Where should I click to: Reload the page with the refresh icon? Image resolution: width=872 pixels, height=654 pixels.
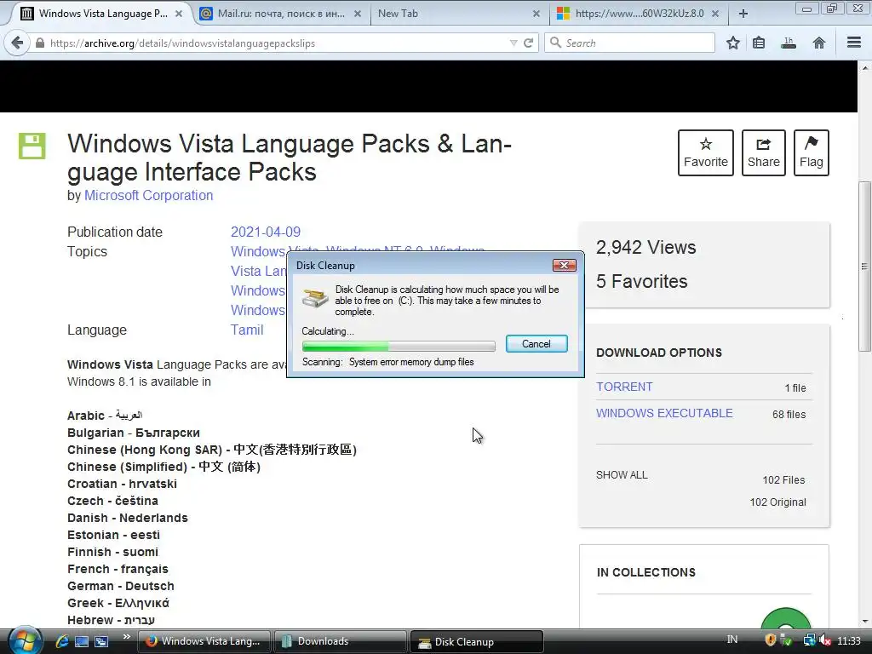pos(528,43)
